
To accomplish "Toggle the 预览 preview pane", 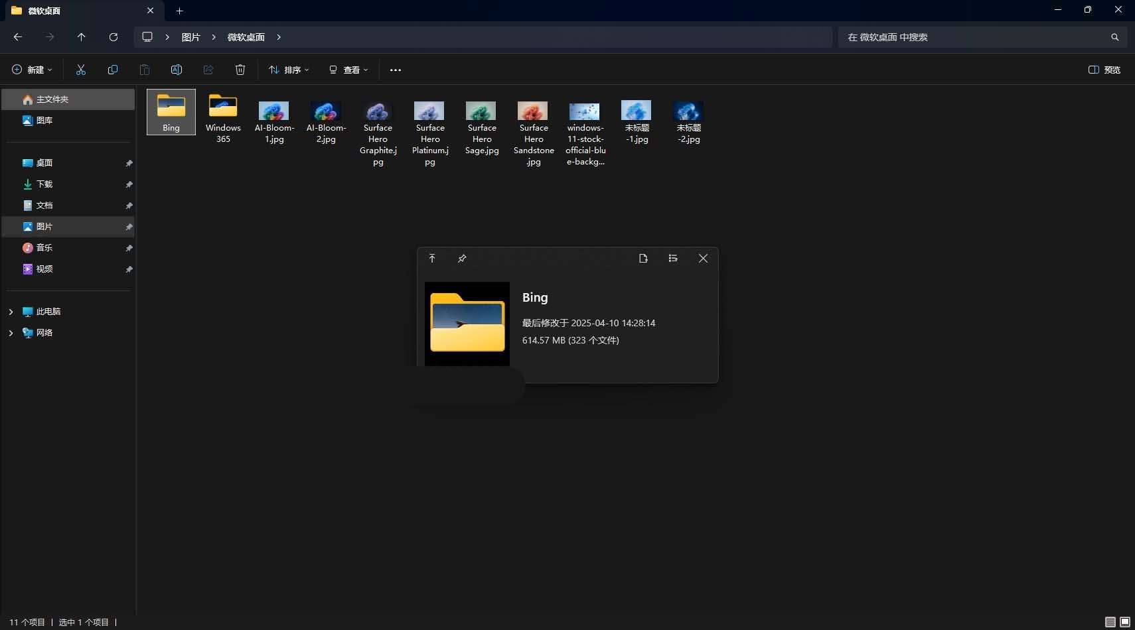I will tap(1105, 70).
